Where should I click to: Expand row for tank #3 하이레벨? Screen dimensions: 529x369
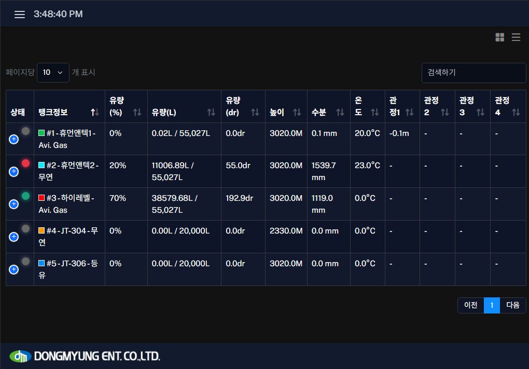[14, 204]
